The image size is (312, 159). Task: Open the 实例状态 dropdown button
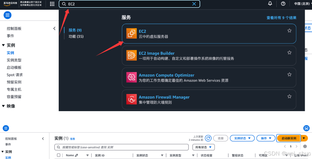tap(242, 138)
